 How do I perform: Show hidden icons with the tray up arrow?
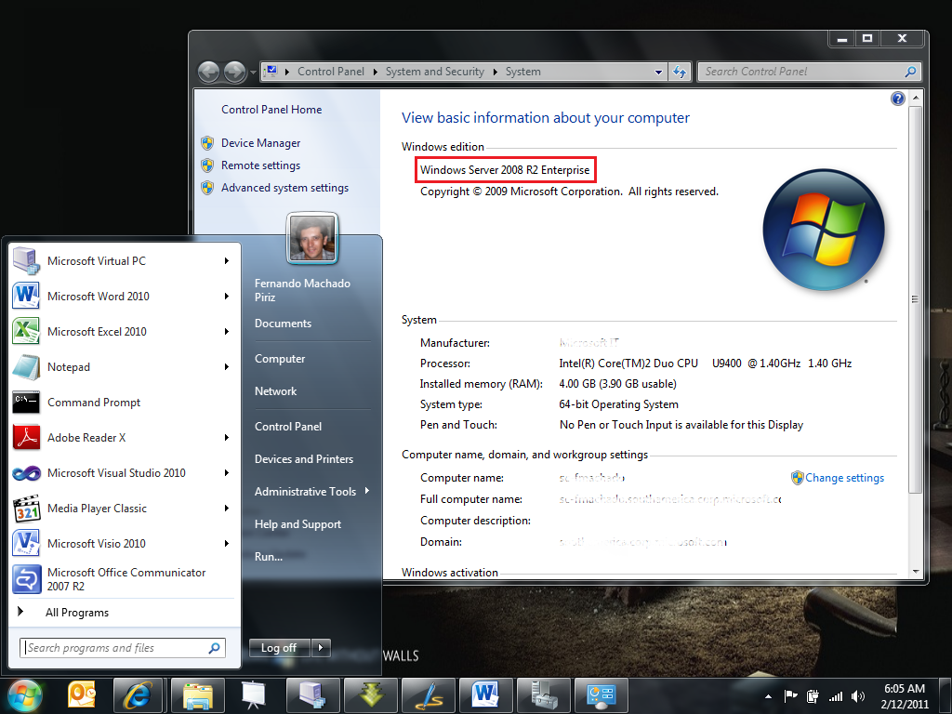(x=768, y=695)
